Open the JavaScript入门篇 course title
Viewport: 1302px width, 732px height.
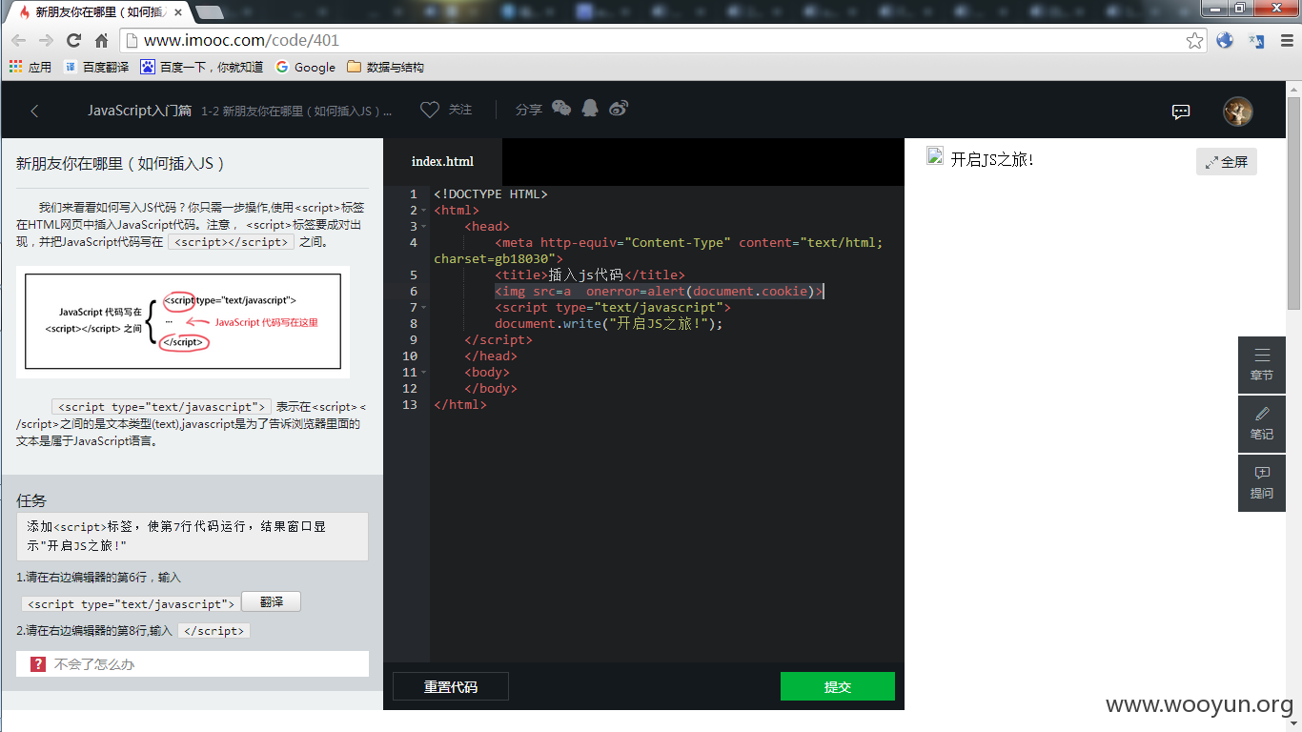[x=139, y=111]
